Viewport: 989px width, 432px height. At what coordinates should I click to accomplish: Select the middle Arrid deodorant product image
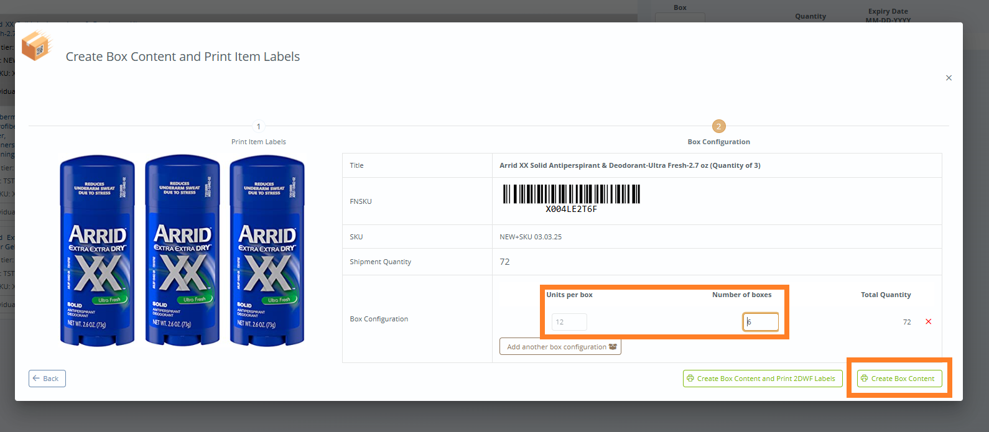(182, 250)
